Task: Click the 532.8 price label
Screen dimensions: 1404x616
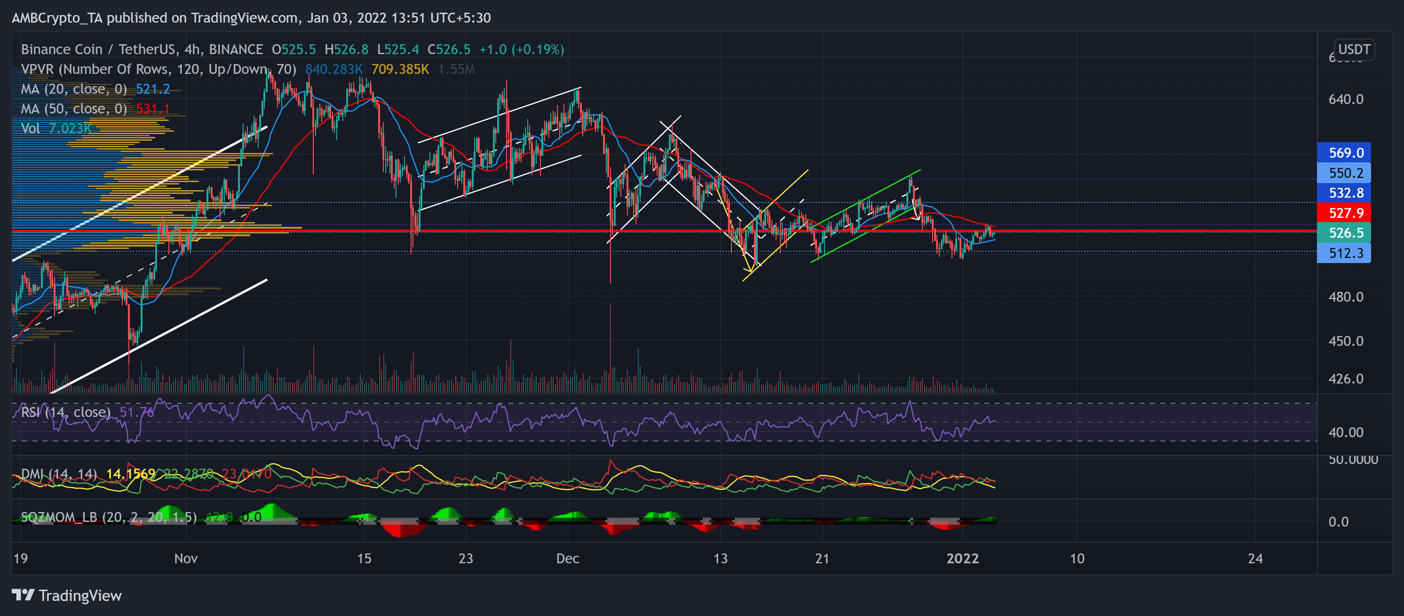Action: (x=1343, y=193)
